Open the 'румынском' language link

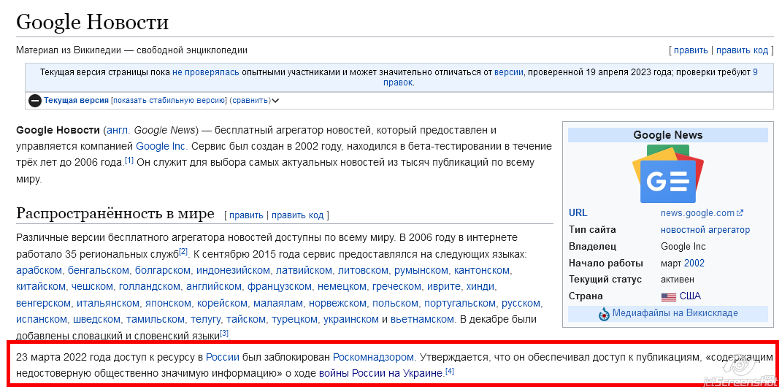(x=421, y=271)
